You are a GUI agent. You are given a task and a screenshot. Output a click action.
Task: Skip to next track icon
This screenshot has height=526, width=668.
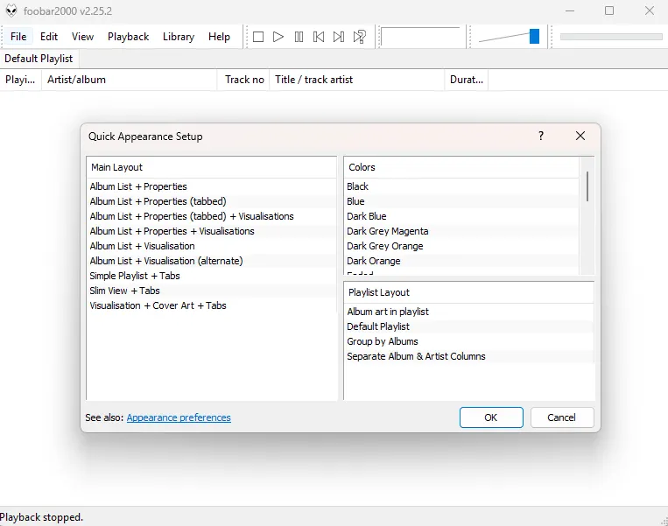(339, 37)
